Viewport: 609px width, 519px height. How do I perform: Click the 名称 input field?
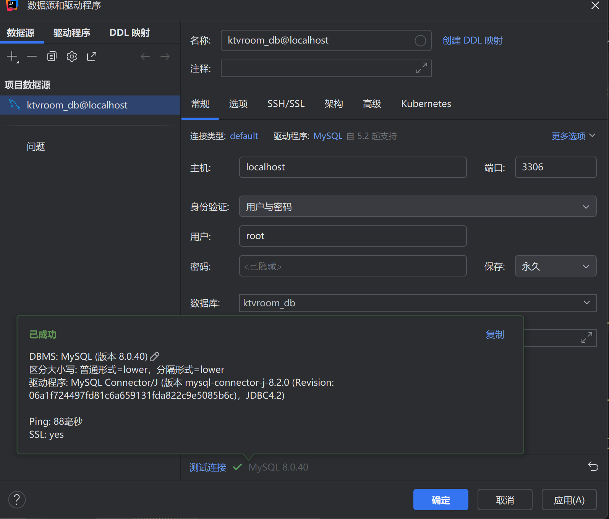coord(326,40)
